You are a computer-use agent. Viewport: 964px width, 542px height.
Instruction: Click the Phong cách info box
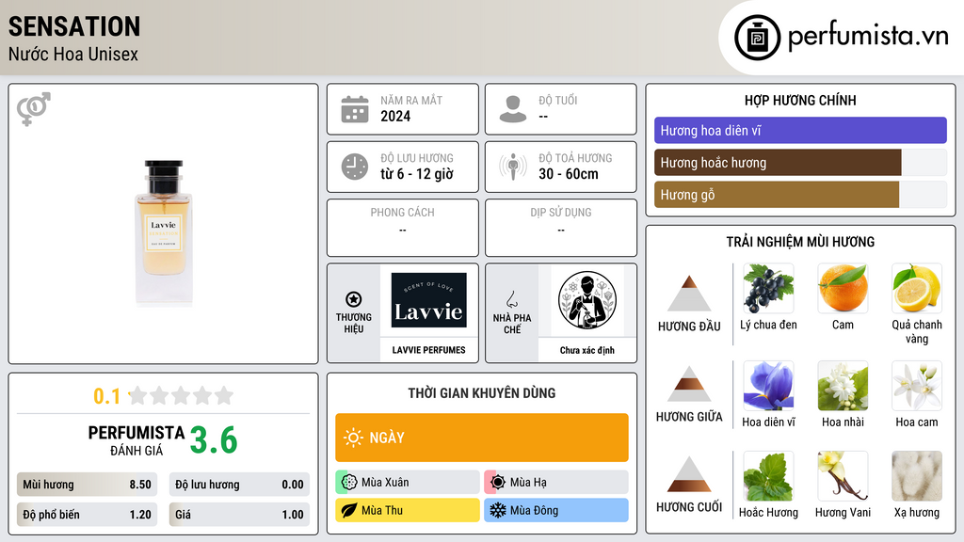pyautogui.click(x=403, y=228)
